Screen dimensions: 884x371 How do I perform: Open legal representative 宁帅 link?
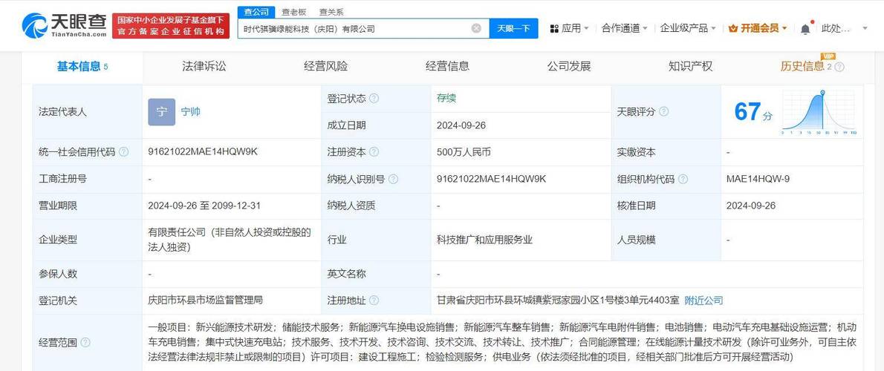click(x=191, y=112)
